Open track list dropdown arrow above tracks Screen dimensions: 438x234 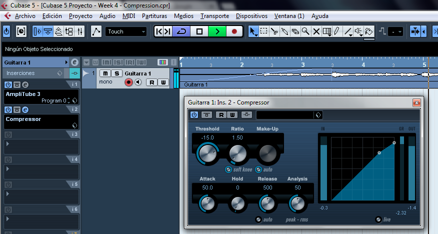(x=86, y=62)
